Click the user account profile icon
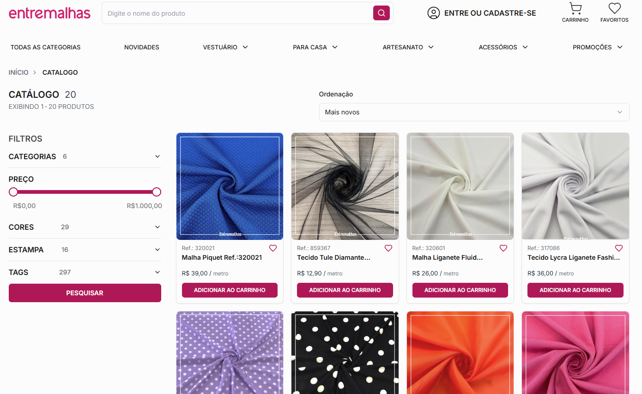The image size is (642, 394). coord(433,13)
